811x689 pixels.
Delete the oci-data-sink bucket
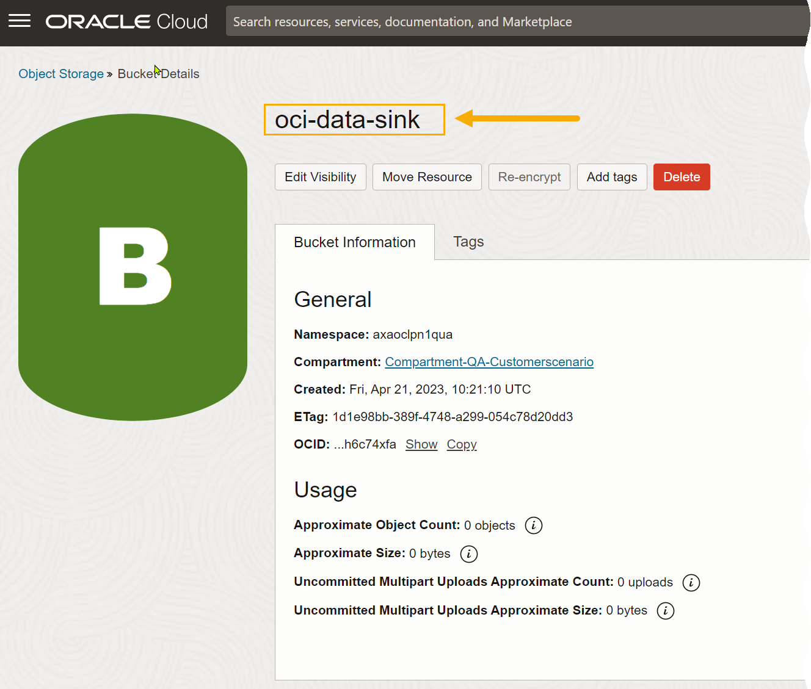pos(682,177)
